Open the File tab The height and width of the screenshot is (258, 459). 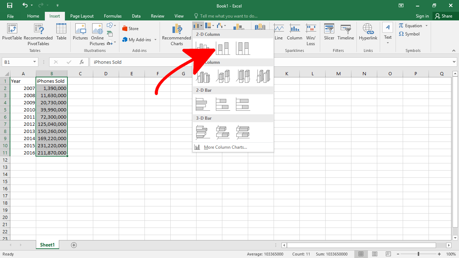coord(10,16)
